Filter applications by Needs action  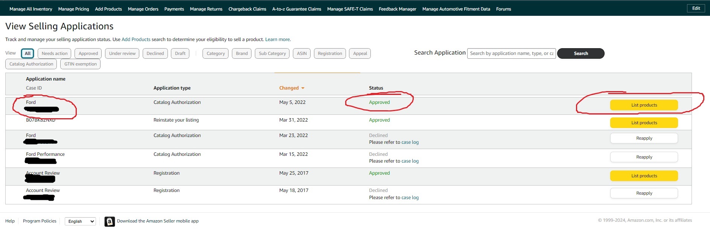[55, 53]
